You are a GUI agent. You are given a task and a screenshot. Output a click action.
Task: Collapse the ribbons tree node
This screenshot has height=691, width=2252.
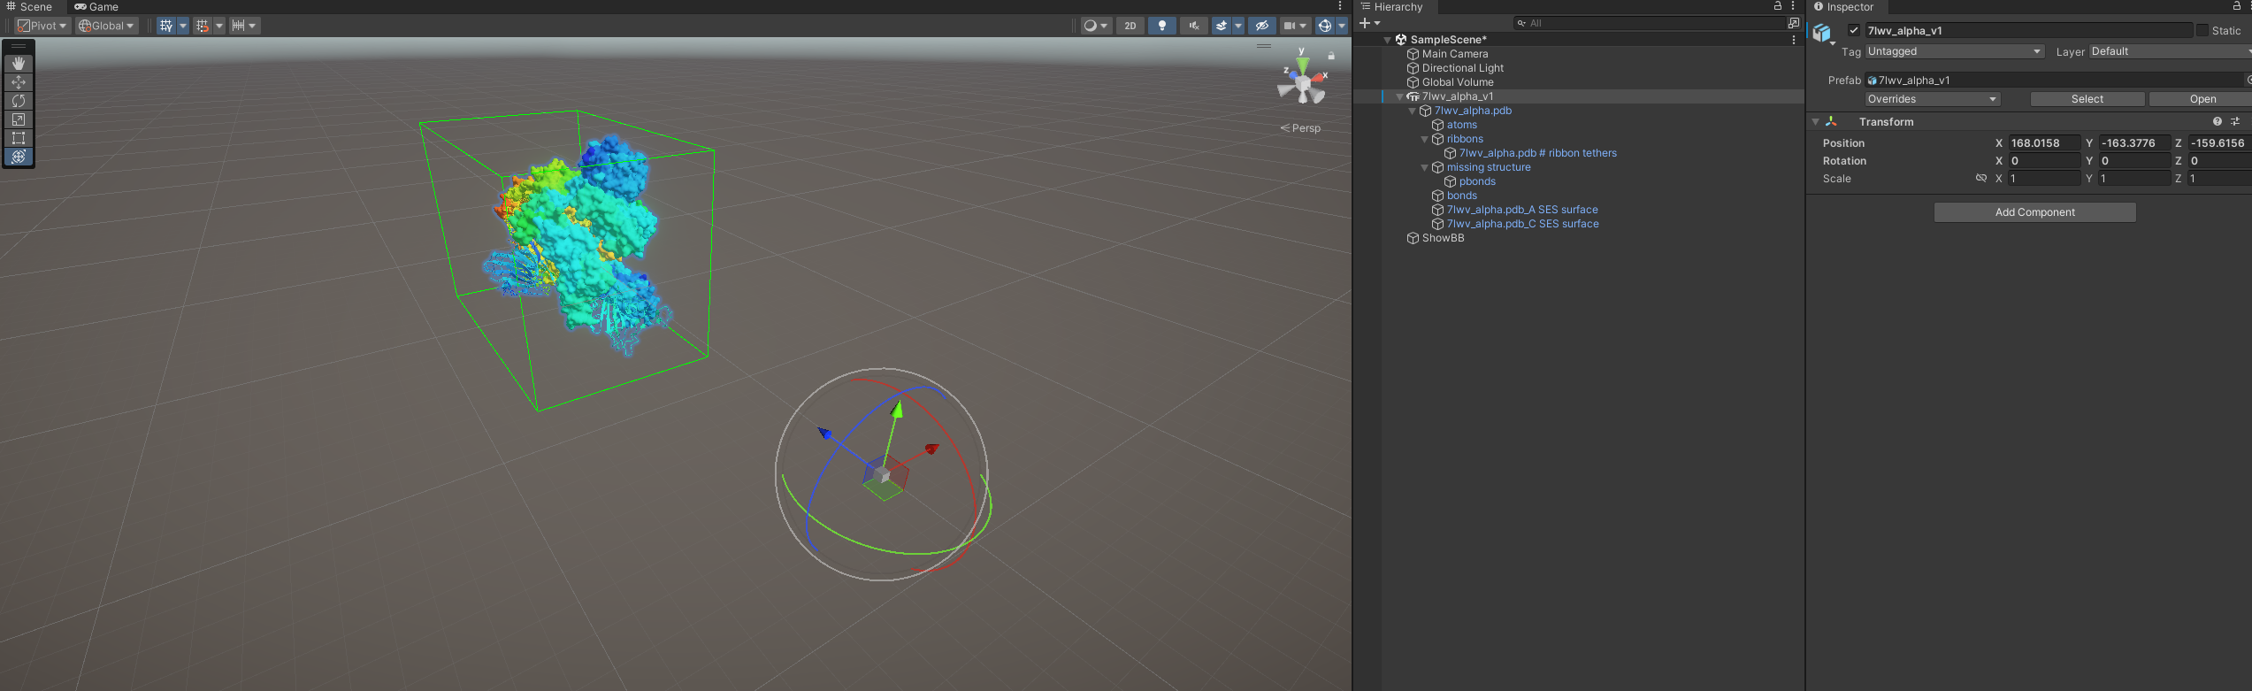(1424, 139)
